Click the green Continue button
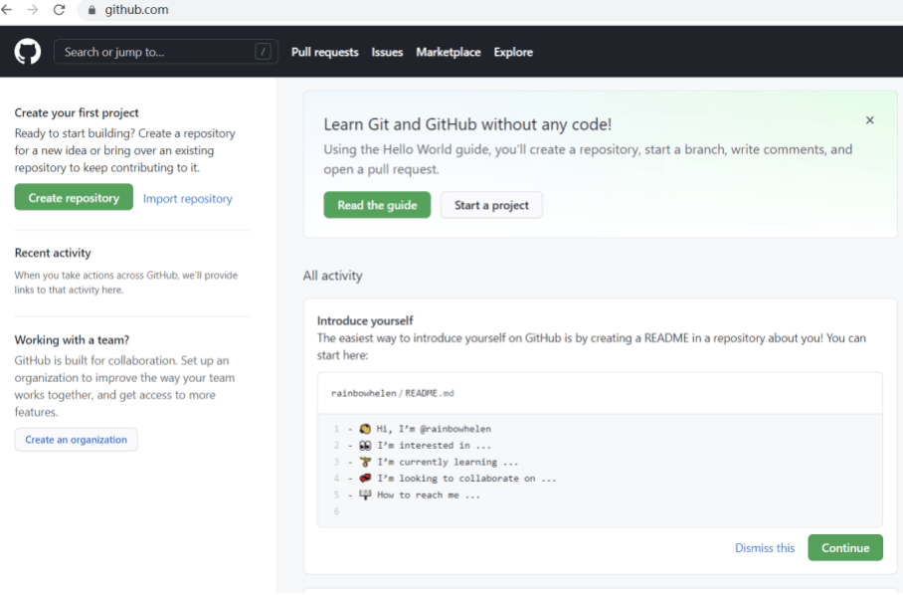 click(845, 548)
